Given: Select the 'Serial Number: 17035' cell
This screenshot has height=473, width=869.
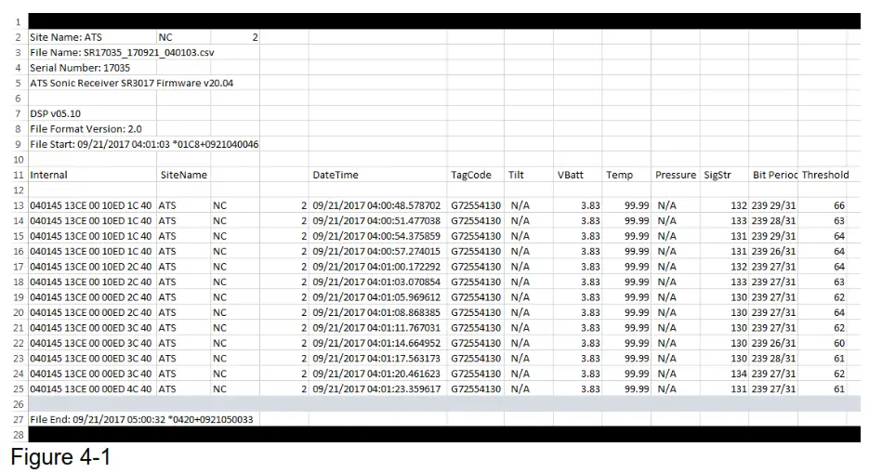Looking at the screenshot, I should [92, 68].
